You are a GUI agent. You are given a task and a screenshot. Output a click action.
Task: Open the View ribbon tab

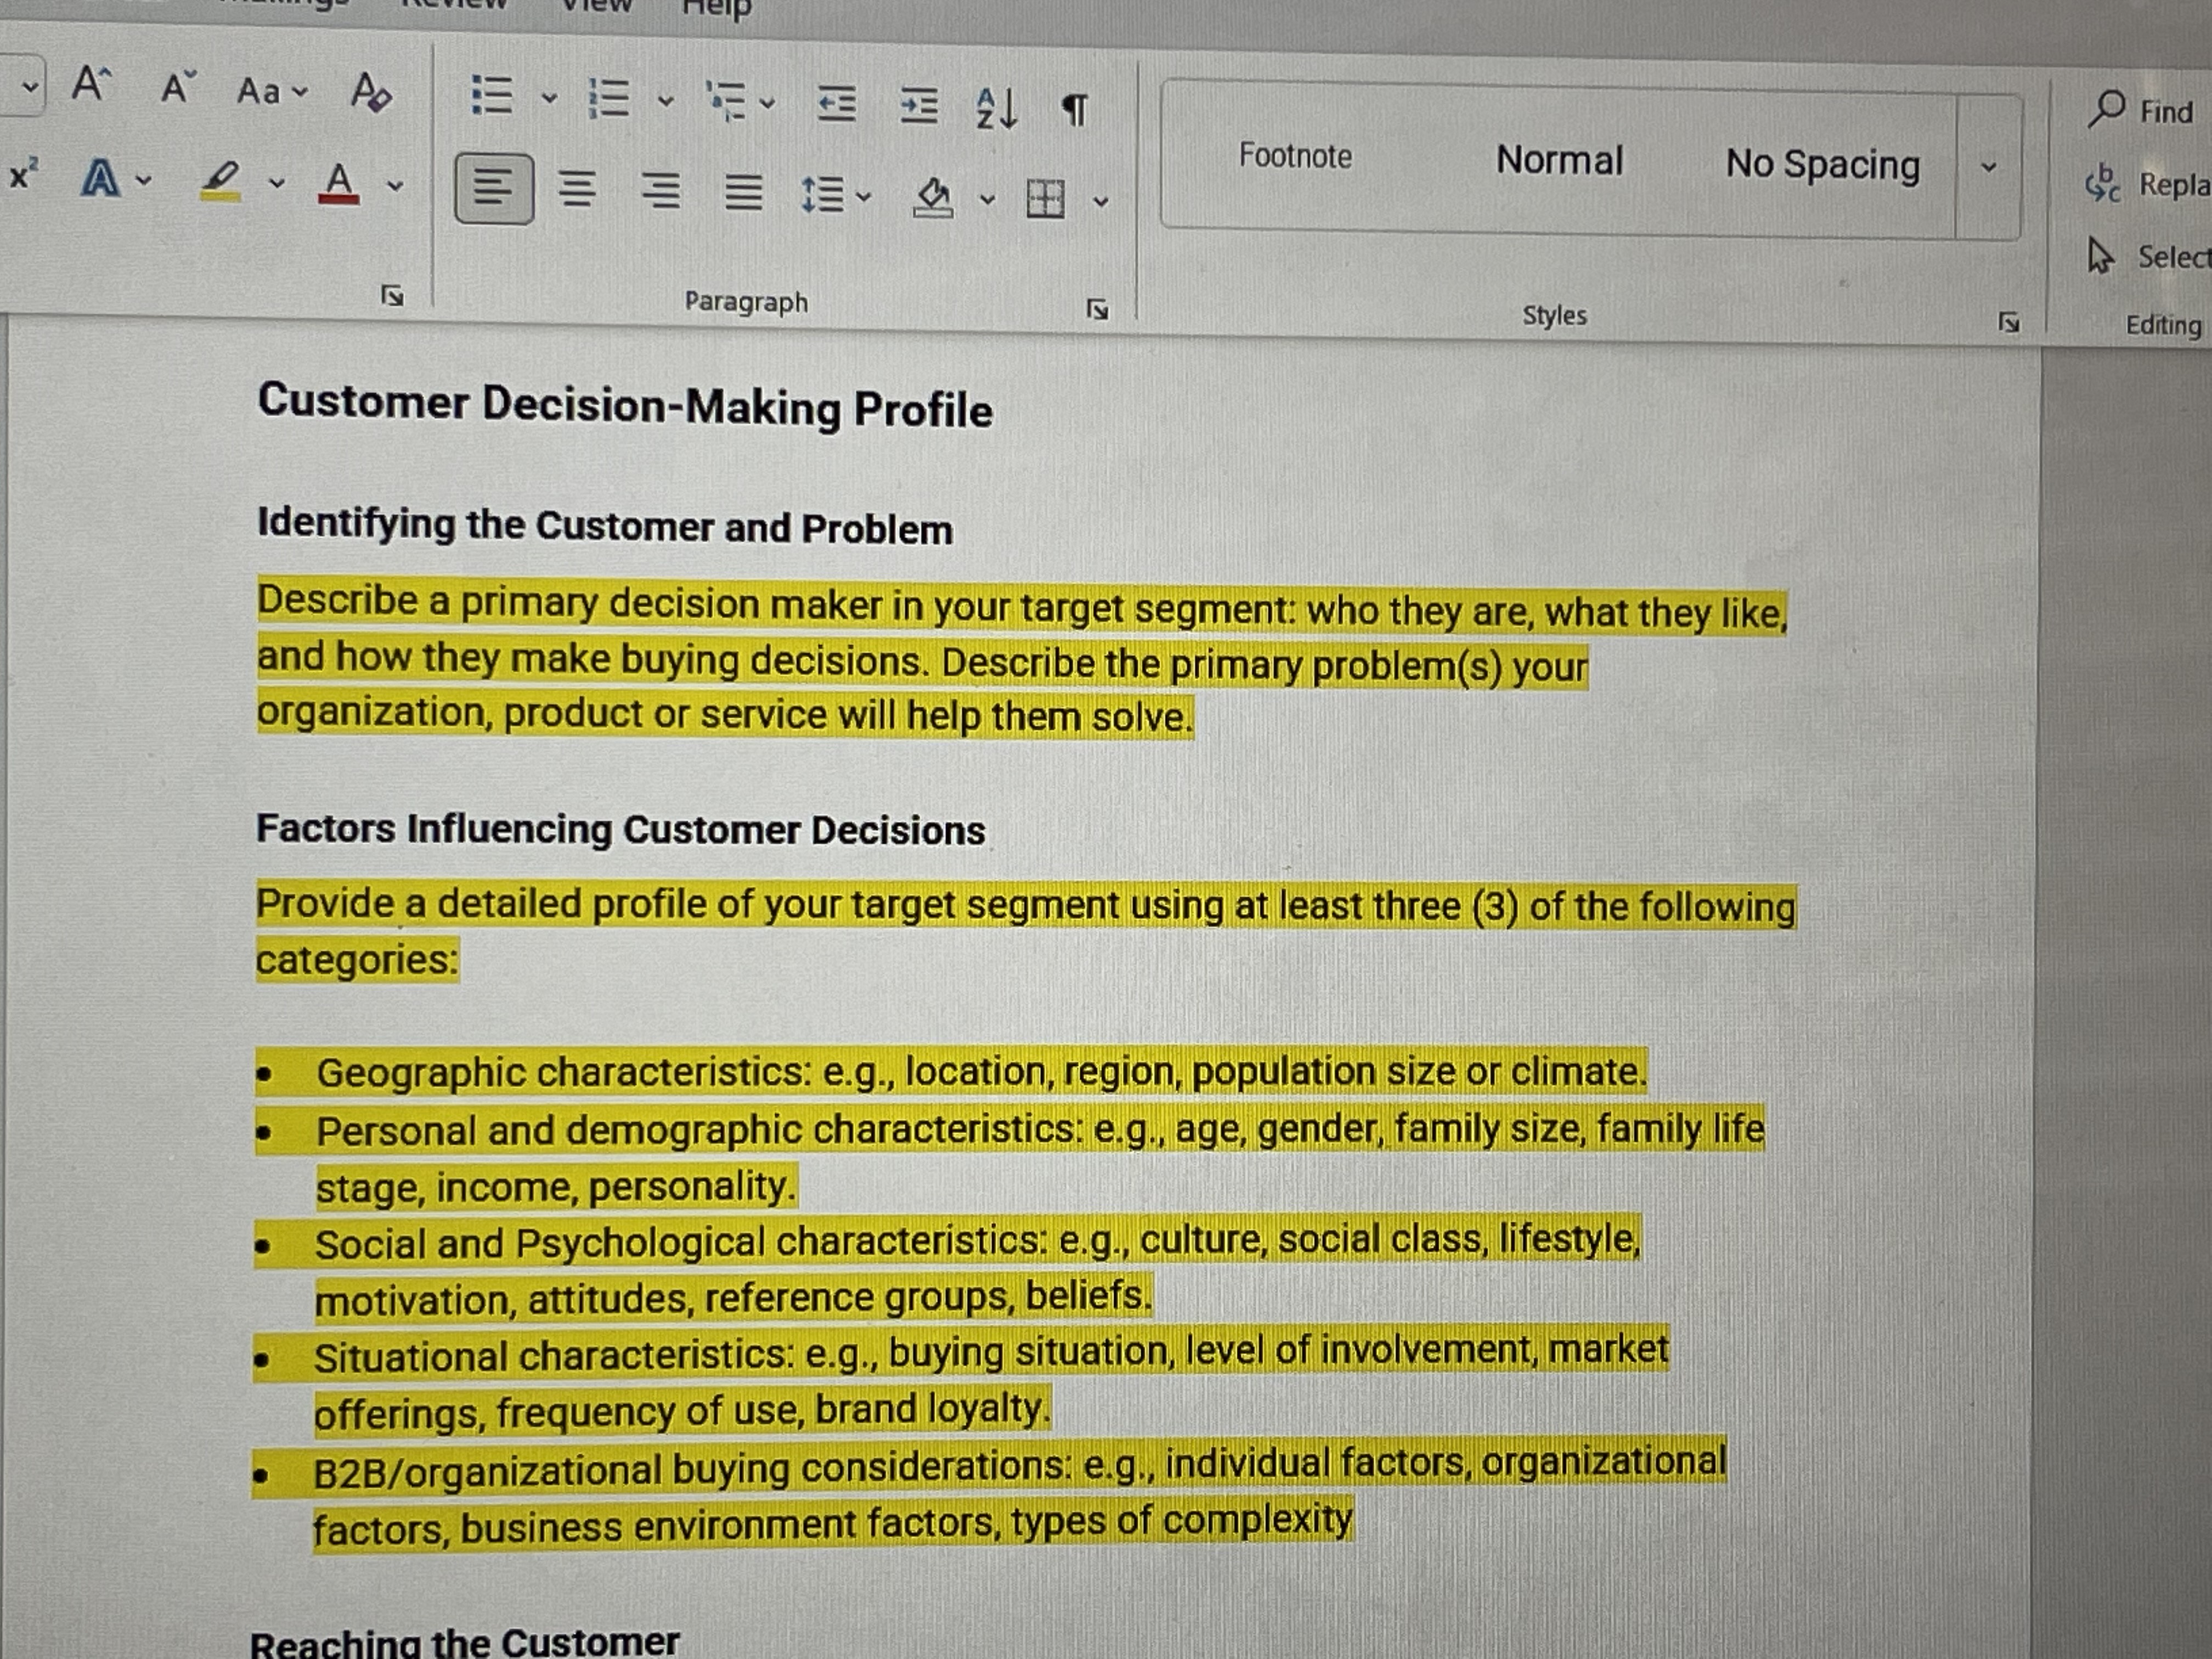coord(597,6)
